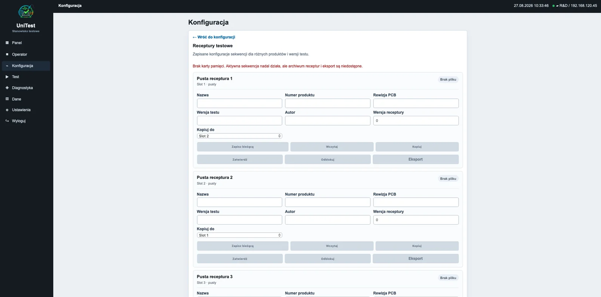Focus Wersja receptury field in Pusta receptura 1
The height and width of the screenshot is (297, 601).
[416, 120]
